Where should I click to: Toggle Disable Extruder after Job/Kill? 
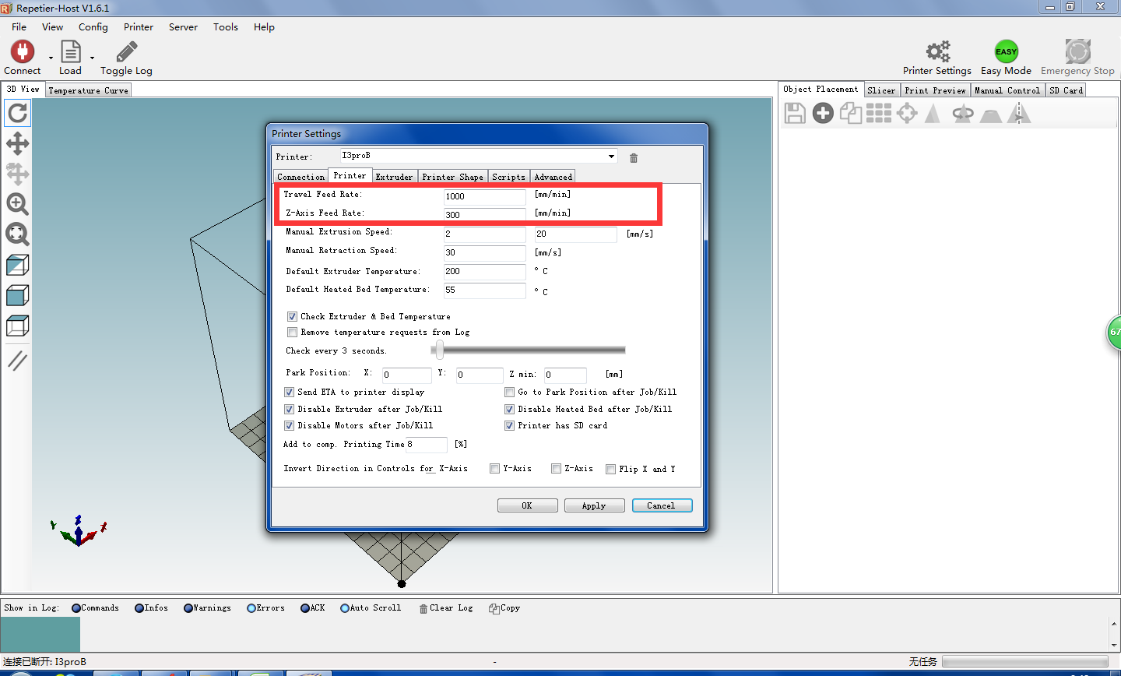pos(289,409)
